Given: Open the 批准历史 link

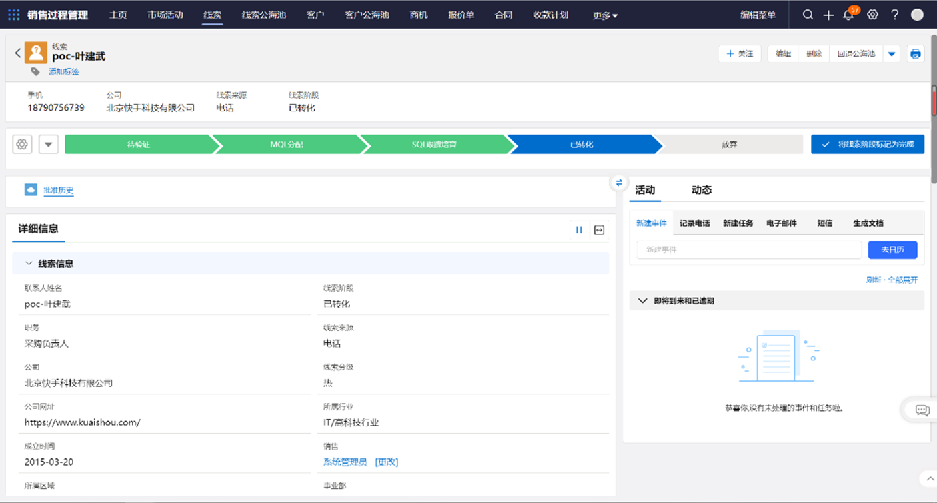Looking at the screenshot, I should (58, 190).
